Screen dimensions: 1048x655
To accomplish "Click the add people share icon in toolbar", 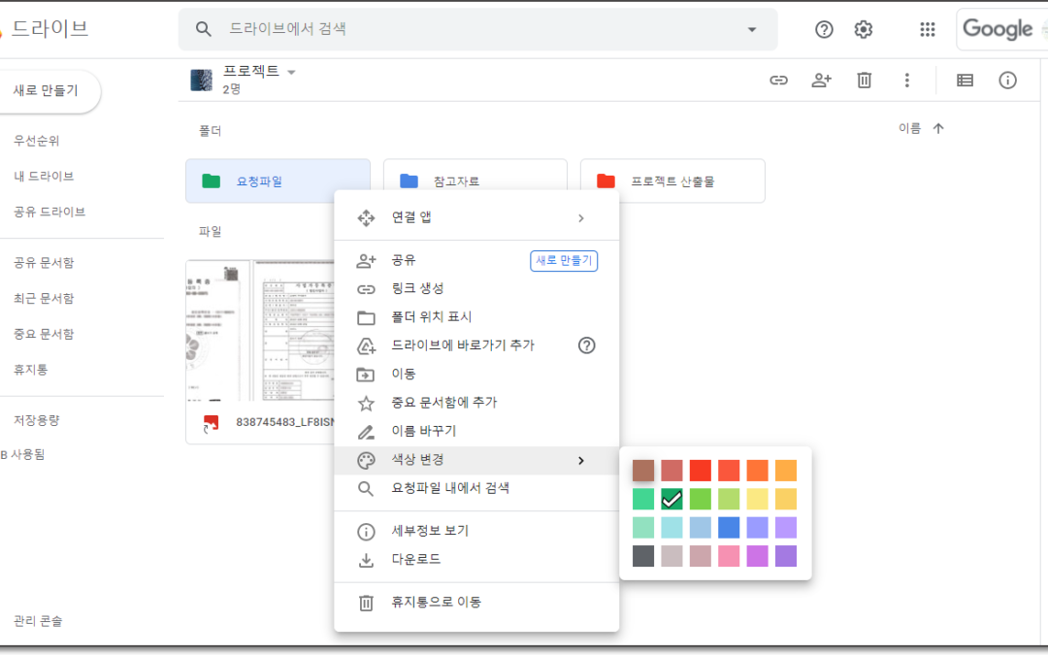I will click(x=822, y=81).
